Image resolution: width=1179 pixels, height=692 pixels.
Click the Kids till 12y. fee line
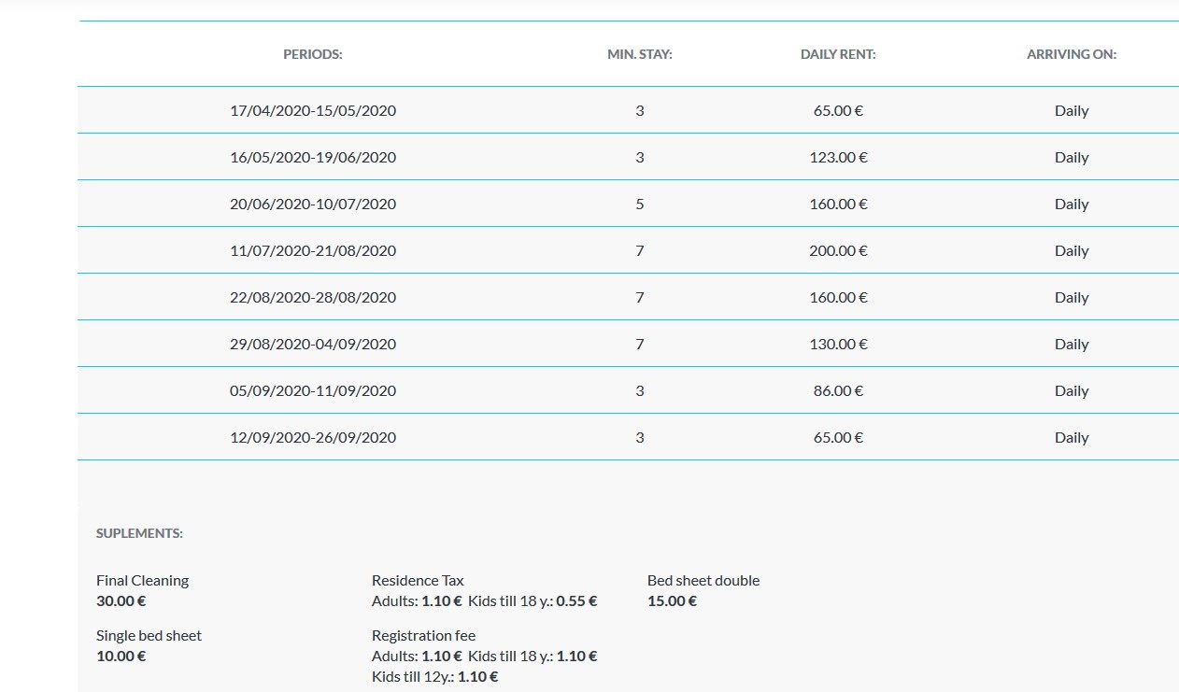[x=435, y=676]
